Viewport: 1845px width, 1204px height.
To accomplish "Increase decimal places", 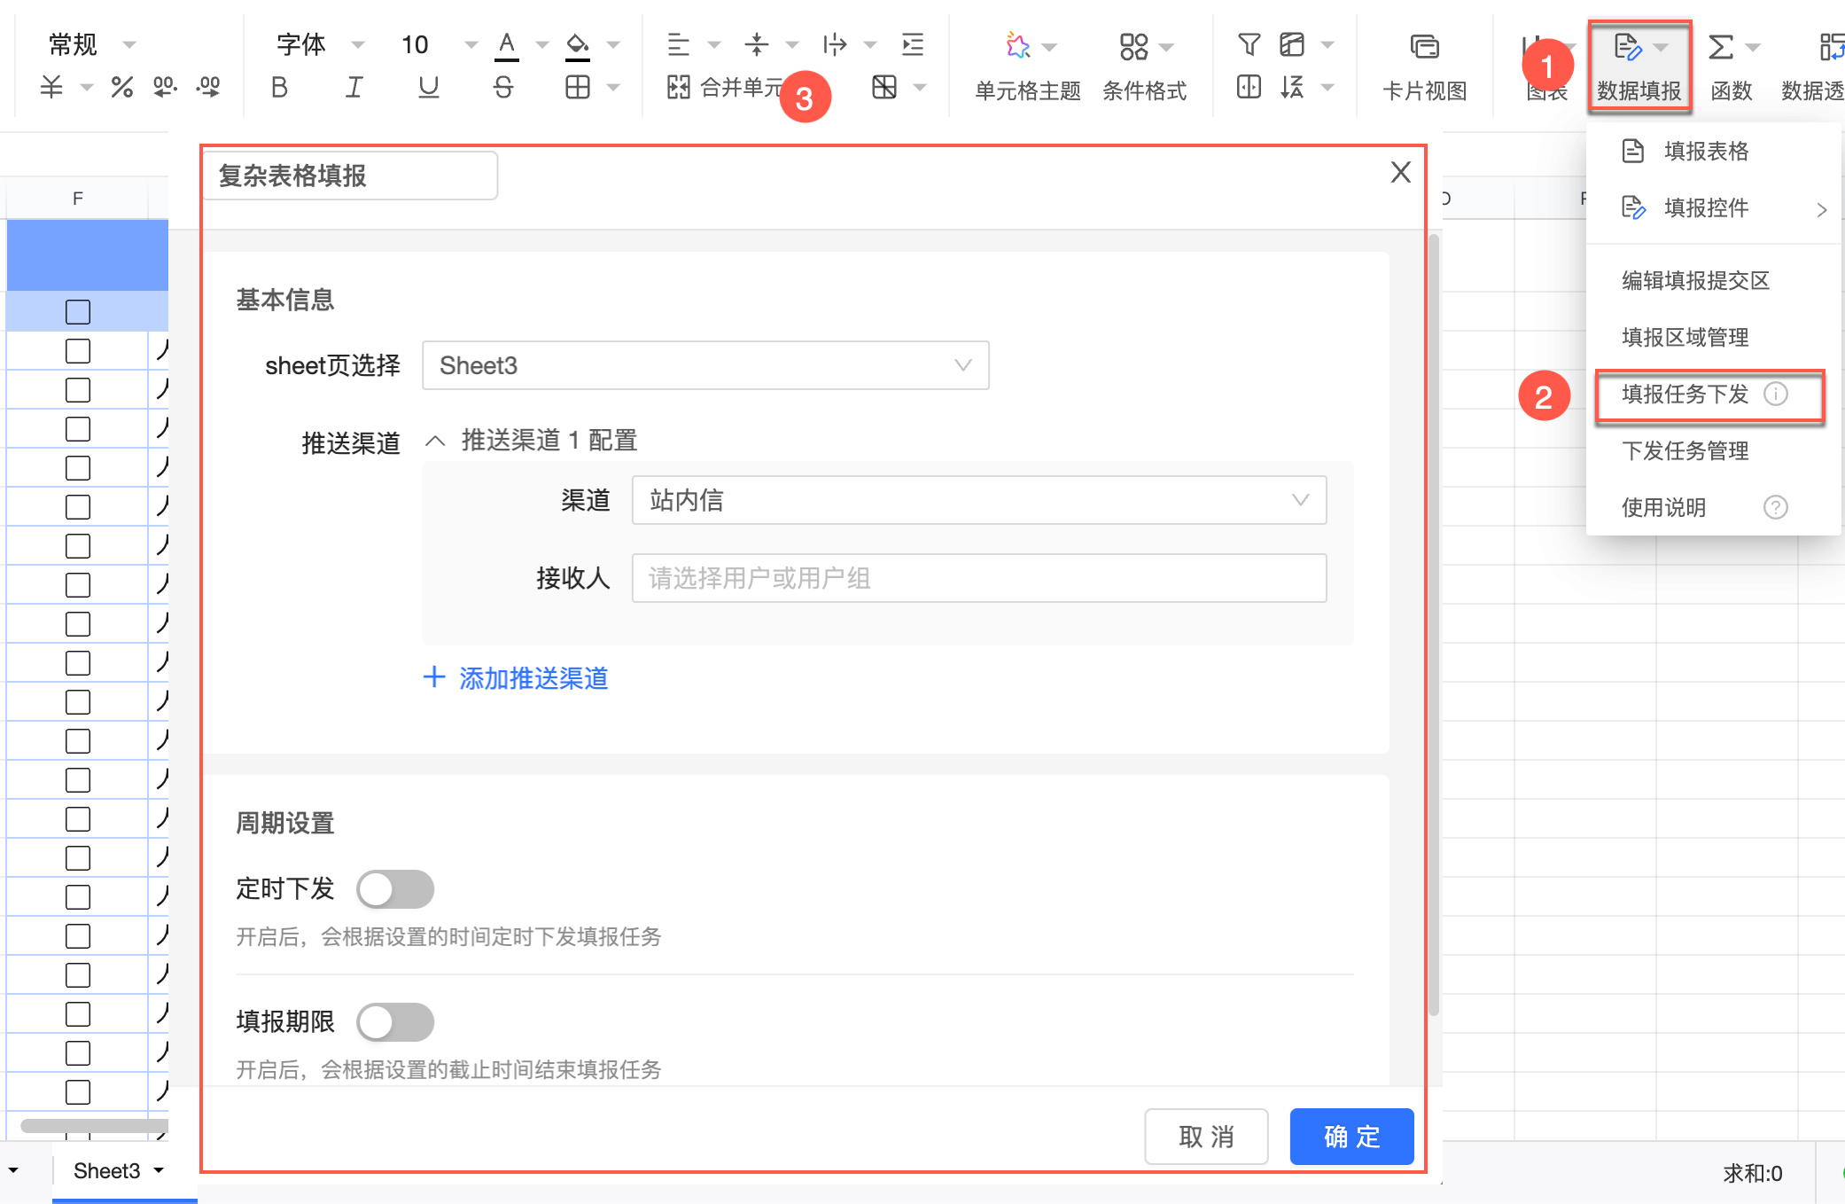I will 165,87.
